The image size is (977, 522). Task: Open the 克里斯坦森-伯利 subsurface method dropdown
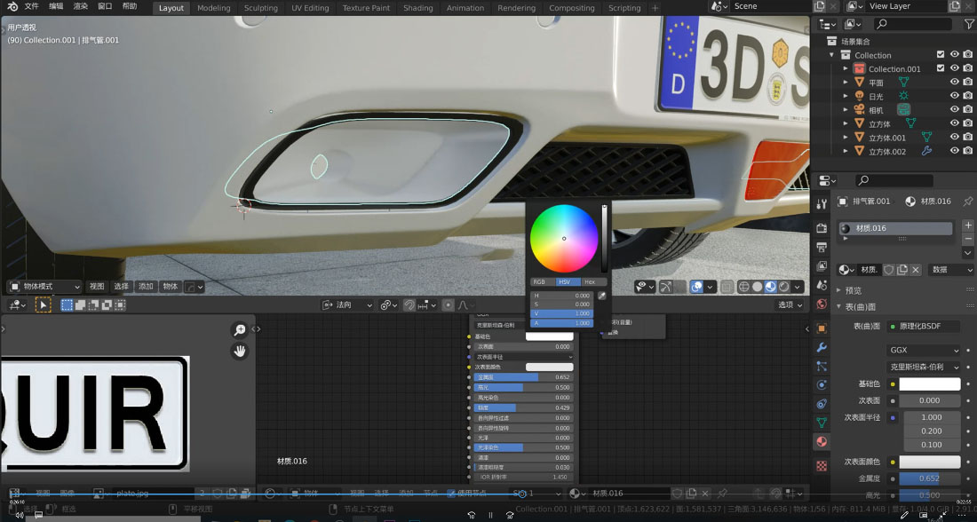(x=924, y=367)
